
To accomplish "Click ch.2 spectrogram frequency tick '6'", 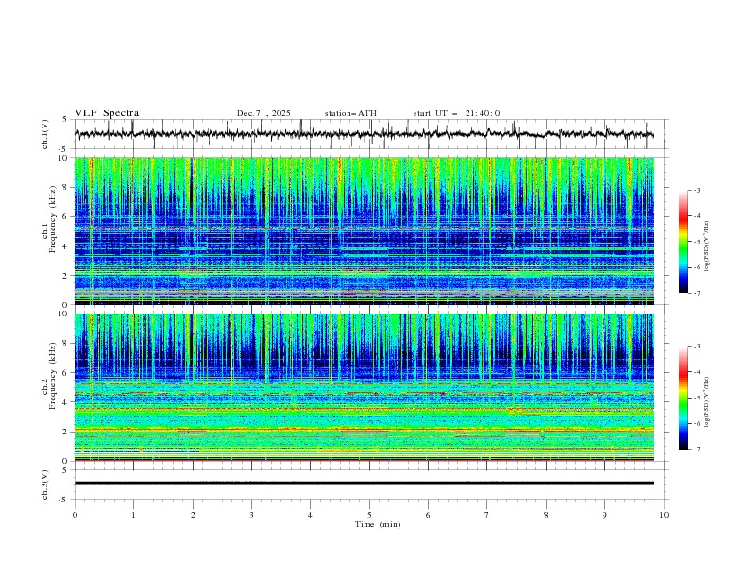I will tap(66, 373).
